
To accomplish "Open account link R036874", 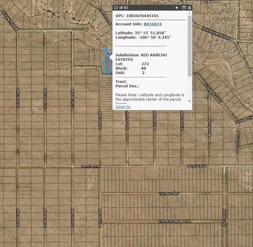I will (x=153, y=24).
